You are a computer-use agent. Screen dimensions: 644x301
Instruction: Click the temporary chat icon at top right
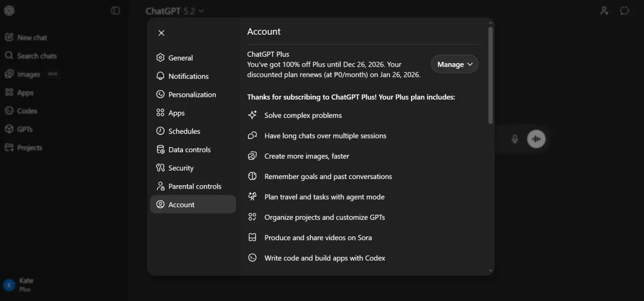coord(625,11)
